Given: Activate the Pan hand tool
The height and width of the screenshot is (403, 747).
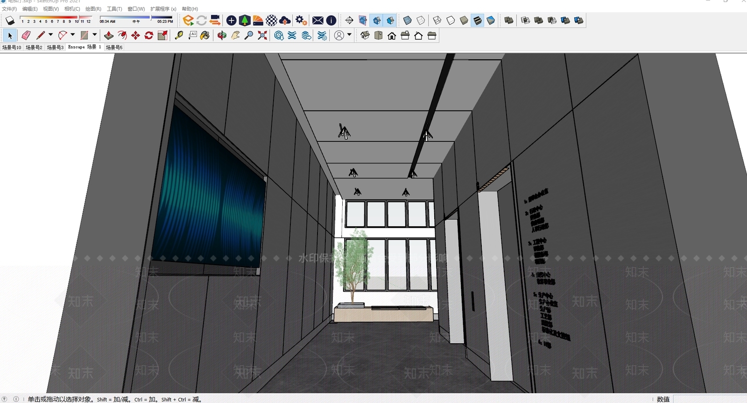Looking at the screenshot, I should coord(235,35).
